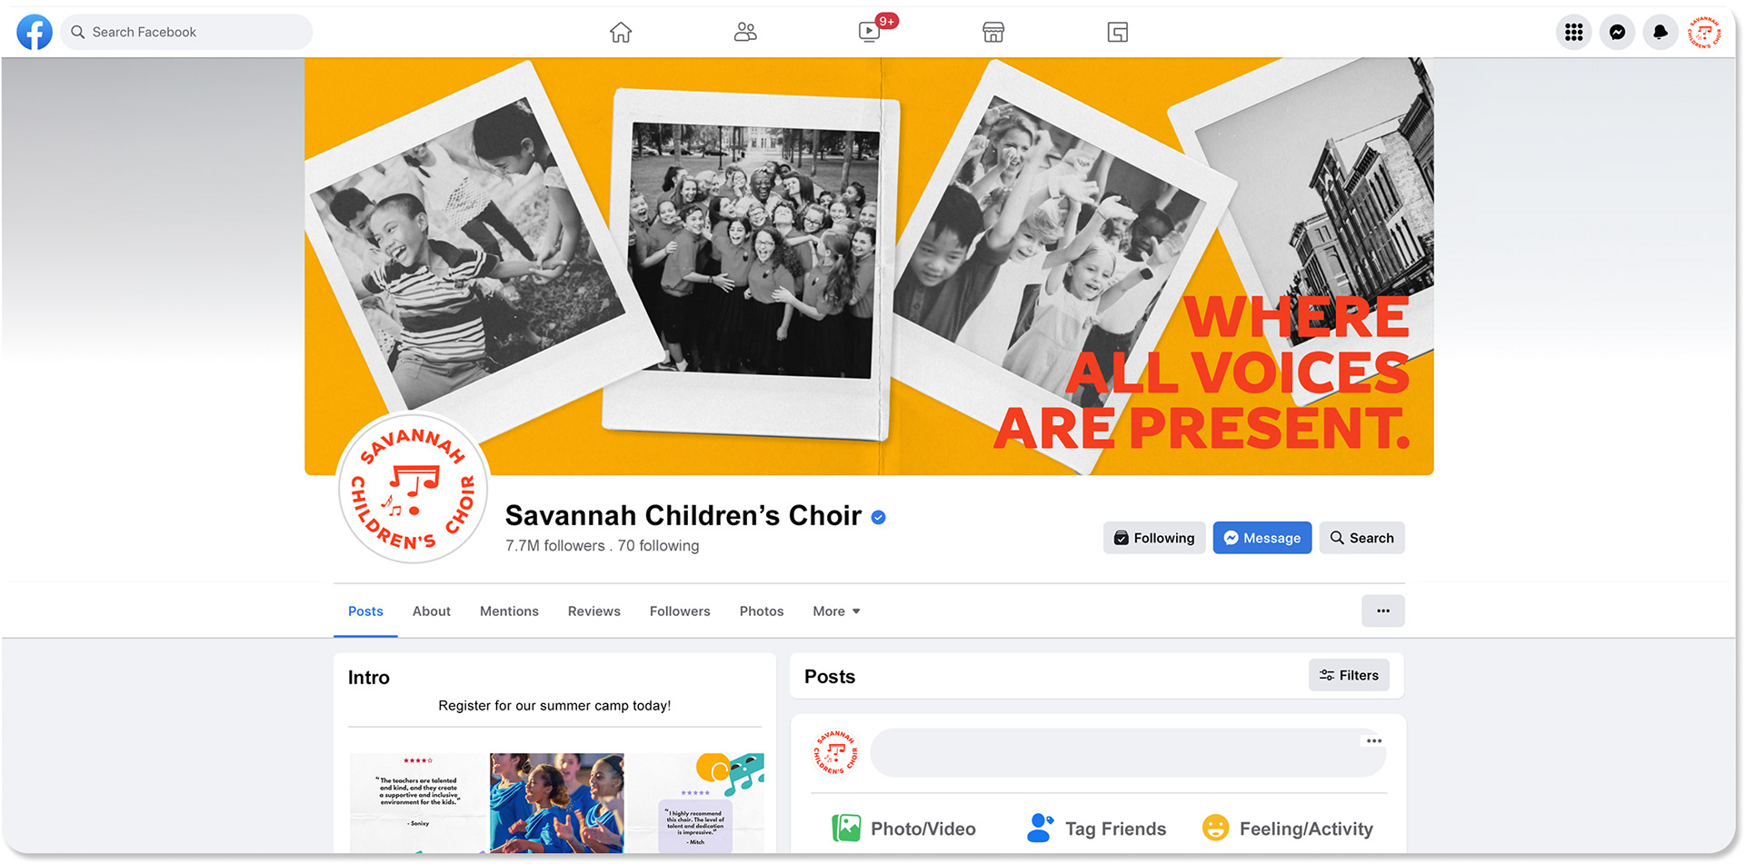This screenshot has height=864, width=1745.
Task: Open the Facebook Home icon
Action: tap(621, 33)
